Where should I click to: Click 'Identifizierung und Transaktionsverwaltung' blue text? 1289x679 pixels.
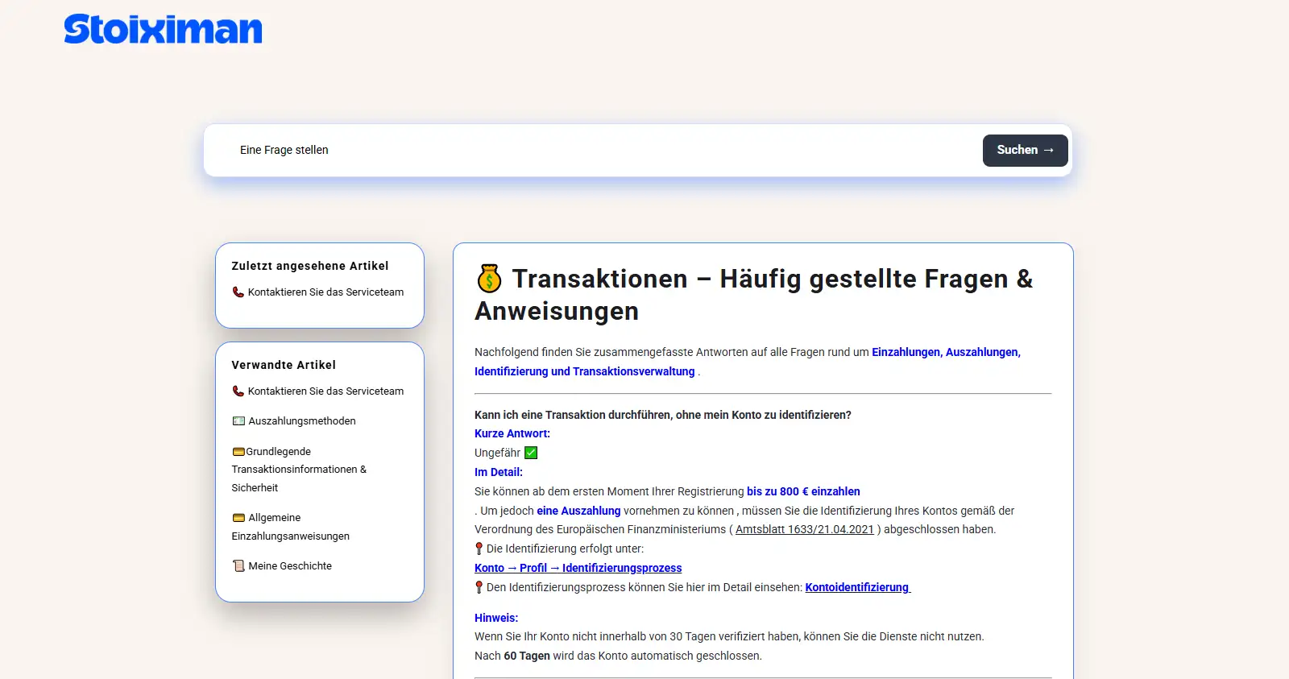point(584,371)
